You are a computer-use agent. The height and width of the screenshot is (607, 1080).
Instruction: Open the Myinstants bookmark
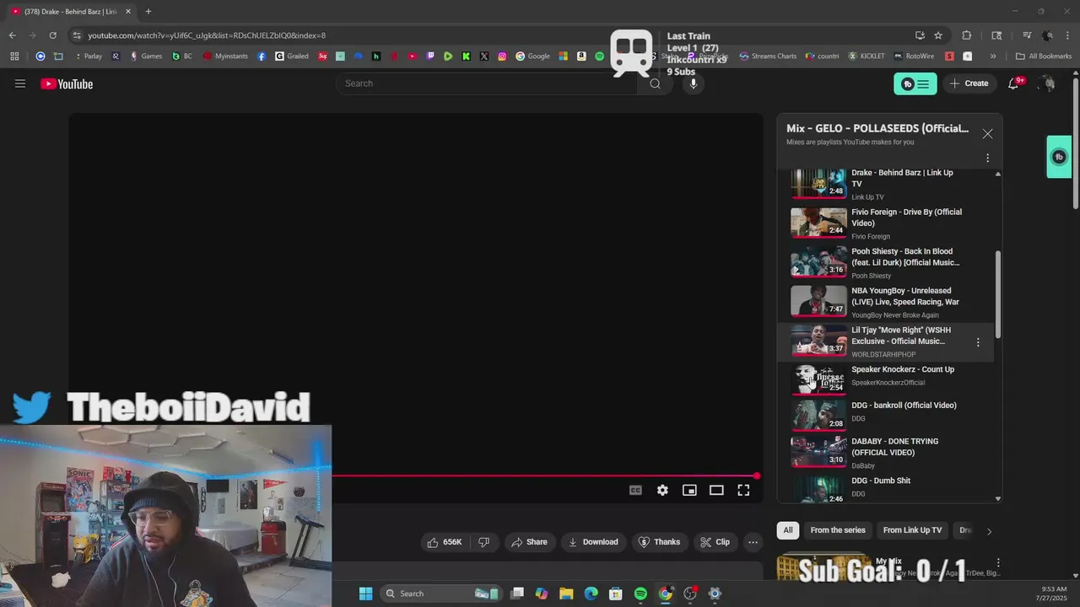point(225,56)
